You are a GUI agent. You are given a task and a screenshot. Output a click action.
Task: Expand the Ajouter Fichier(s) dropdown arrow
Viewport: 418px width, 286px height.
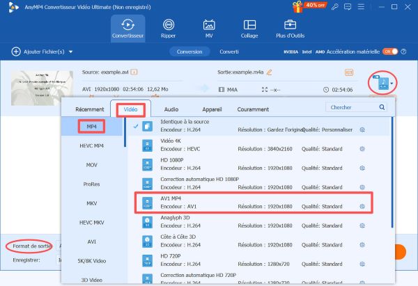(71, 51)
